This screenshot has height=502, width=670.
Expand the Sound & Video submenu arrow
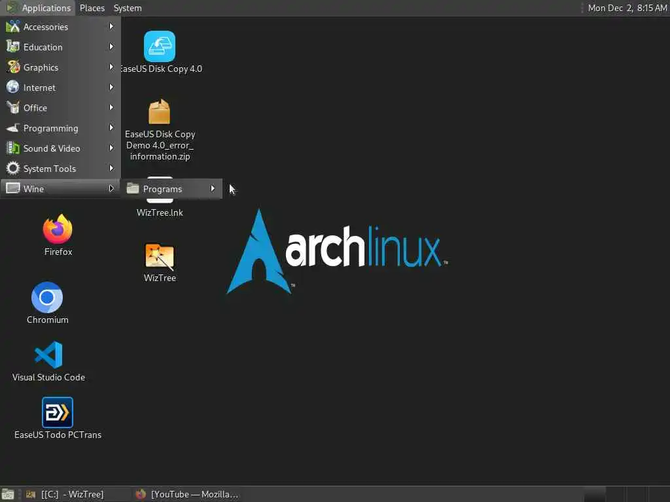[x=111, y=148]
